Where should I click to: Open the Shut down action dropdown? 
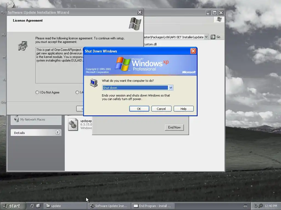tap(171, 88)
